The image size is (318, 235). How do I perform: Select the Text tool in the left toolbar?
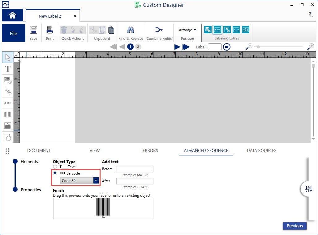point(7,69)
